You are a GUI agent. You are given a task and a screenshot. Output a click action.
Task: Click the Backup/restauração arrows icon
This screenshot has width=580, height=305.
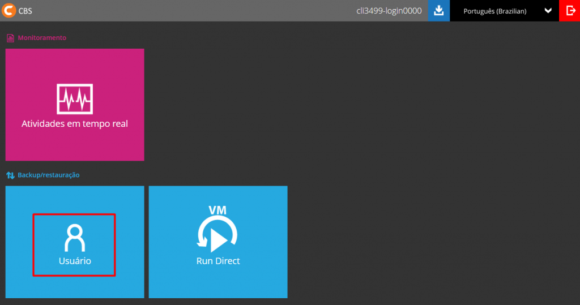pyautogui.click(x=10, y=175)
